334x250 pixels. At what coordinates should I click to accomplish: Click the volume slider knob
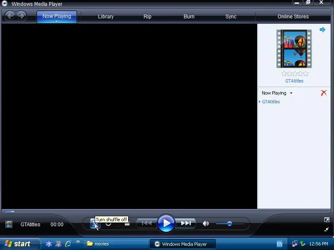(229, 224)
